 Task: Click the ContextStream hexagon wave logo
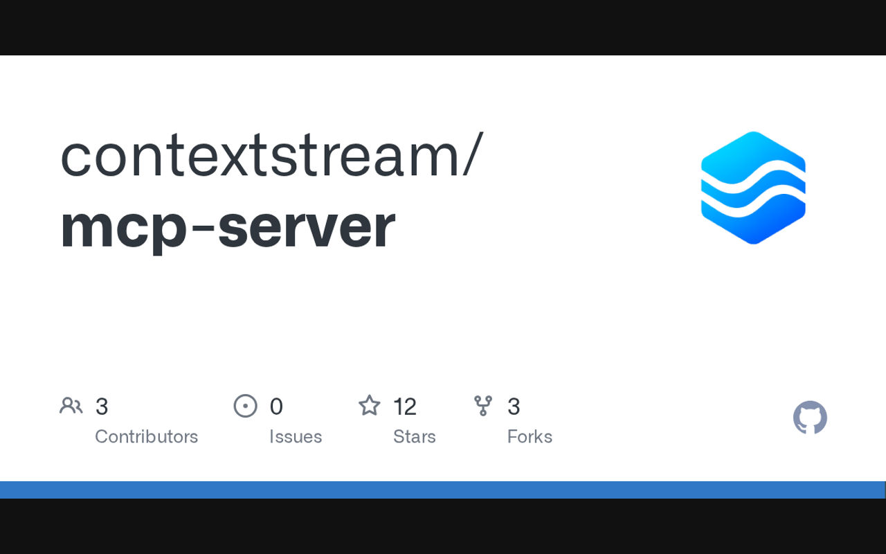click(x=753, y=188)
